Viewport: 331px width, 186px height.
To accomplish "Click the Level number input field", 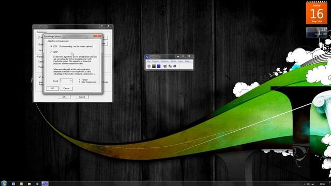I will [x=65, y=81].
